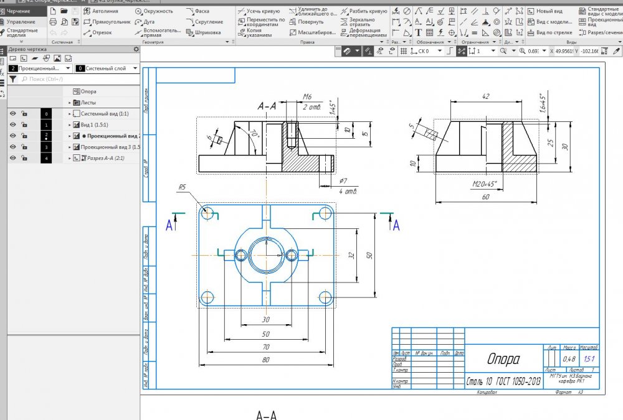Toggle visibility of Разрез А-А view
This screenshot has width=623, height=420.
tap(12, 159)
